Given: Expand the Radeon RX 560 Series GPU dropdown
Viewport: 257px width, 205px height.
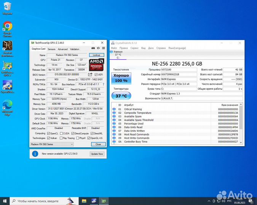Looking at the screenshot, I should (x=52, y=144).
